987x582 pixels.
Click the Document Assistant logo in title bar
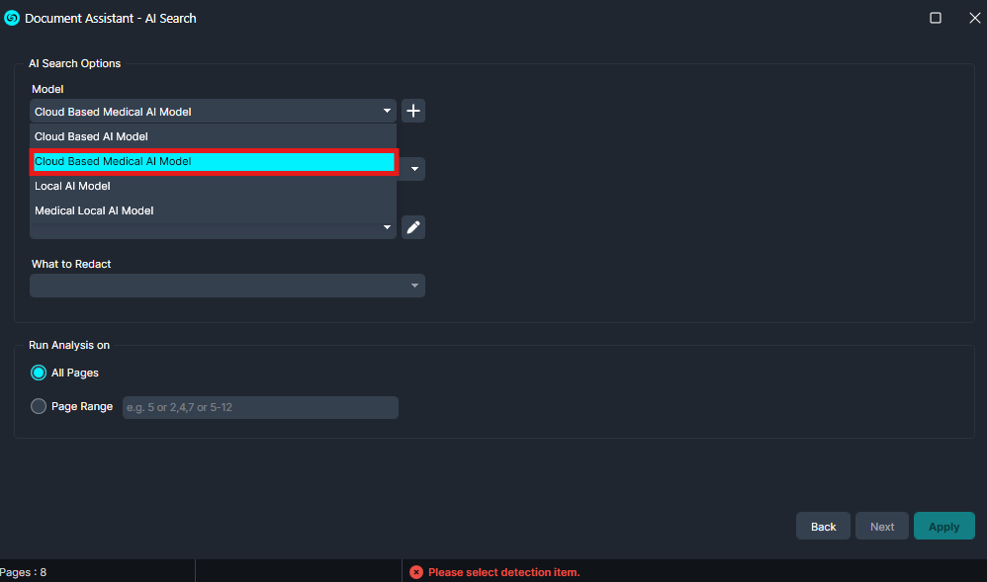[12, 18]
